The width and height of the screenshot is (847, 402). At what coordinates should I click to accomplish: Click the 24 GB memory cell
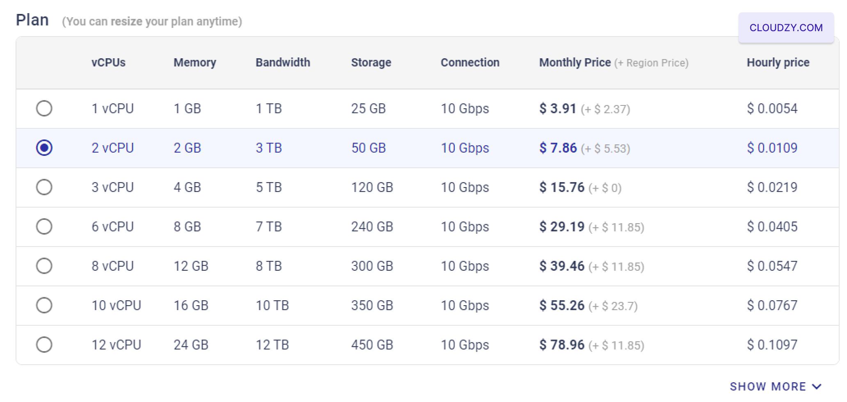tap(191, 345)
